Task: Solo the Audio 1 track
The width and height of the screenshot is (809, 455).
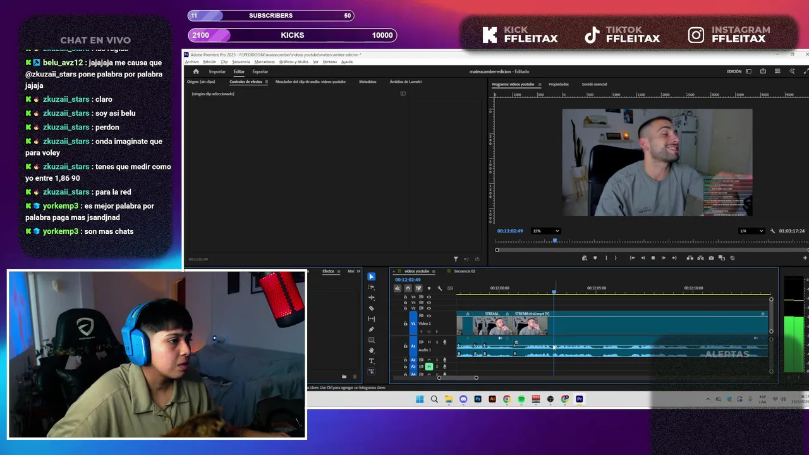Action: click(437, 343)
